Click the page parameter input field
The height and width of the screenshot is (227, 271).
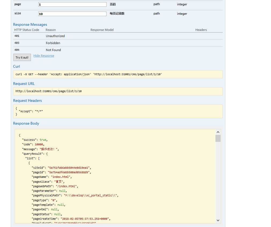tap(72, 5)
